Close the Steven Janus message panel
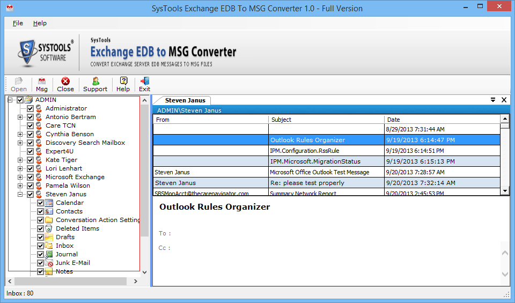Screen dimensions: 515x303 (504, 100)
